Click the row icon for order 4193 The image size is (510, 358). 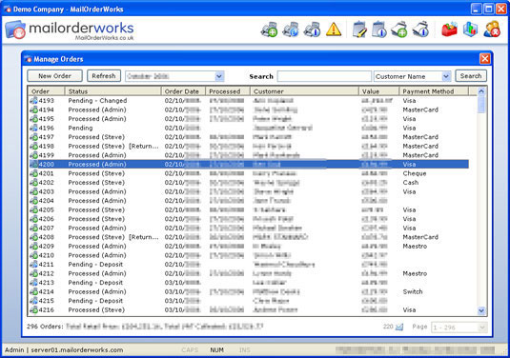coord(33,101)
